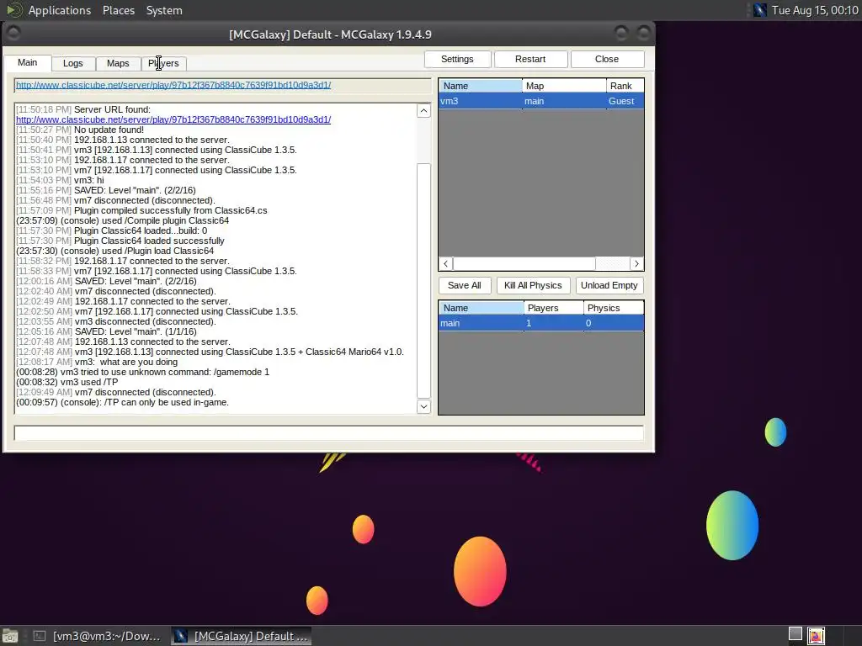This screenshot has width=862, height=646.
Task: Click the Close button next to Restart
Action: (607, 60)
